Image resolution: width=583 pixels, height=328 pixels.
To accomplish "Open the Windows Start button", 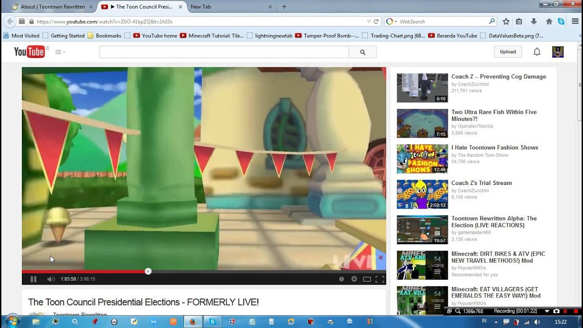I will (12, 321).
